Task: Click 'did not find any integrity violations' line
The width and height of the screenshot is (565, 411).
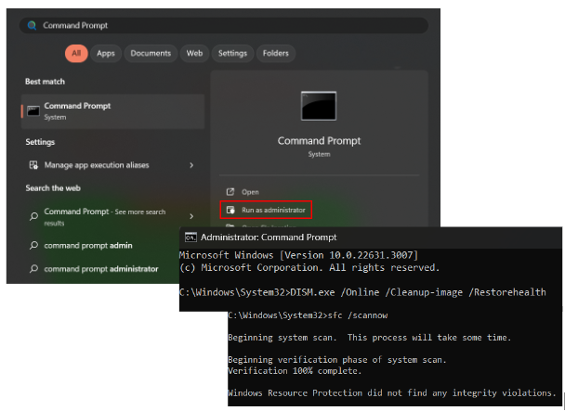Action: 391,393
